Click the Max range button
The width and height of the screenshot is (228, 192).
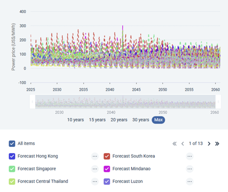[158, 120]
